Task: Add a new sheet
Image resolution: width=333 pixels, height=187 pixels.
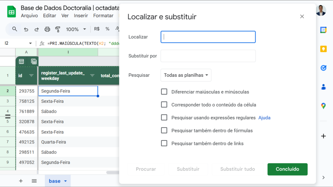Action: [21, 181]
